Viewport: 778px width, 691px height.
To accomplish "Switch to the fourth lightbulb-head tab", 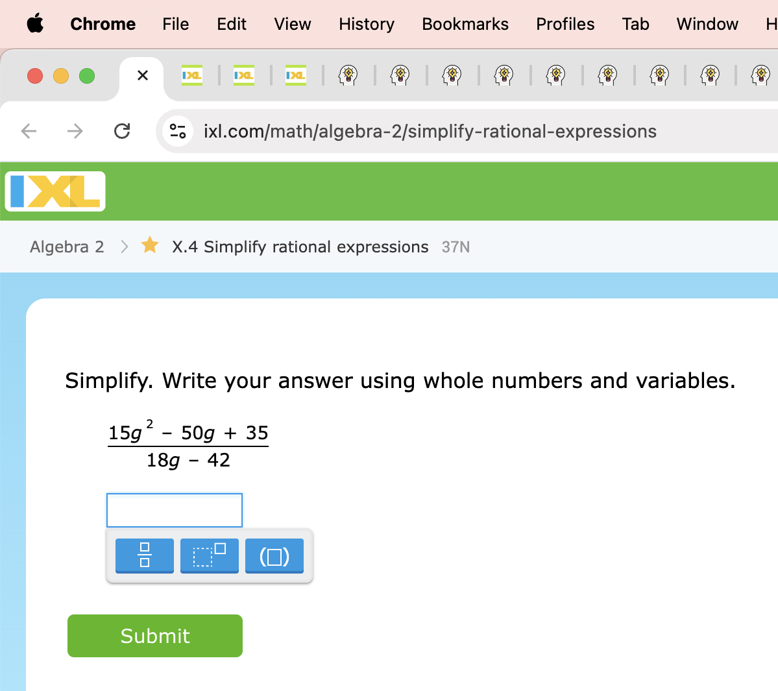I will [x=504, y=75].
